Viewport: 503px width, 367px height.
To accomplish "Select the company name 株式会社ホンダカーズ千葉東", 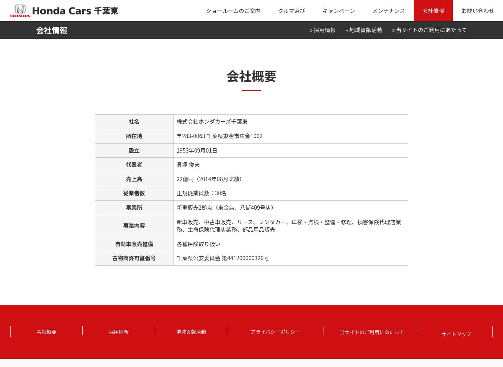I will 212,122.
